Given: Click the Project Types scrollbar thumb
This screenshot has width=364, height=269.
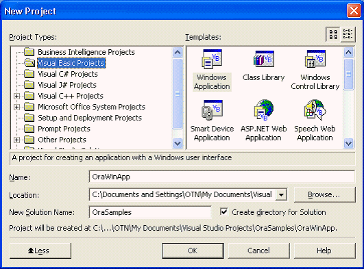Looking at the screenshot, I should coord(178,94).
